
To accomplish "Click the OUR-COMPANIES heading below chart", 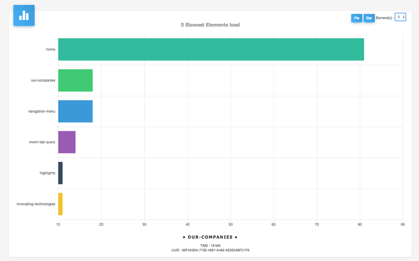I will 210,237.
